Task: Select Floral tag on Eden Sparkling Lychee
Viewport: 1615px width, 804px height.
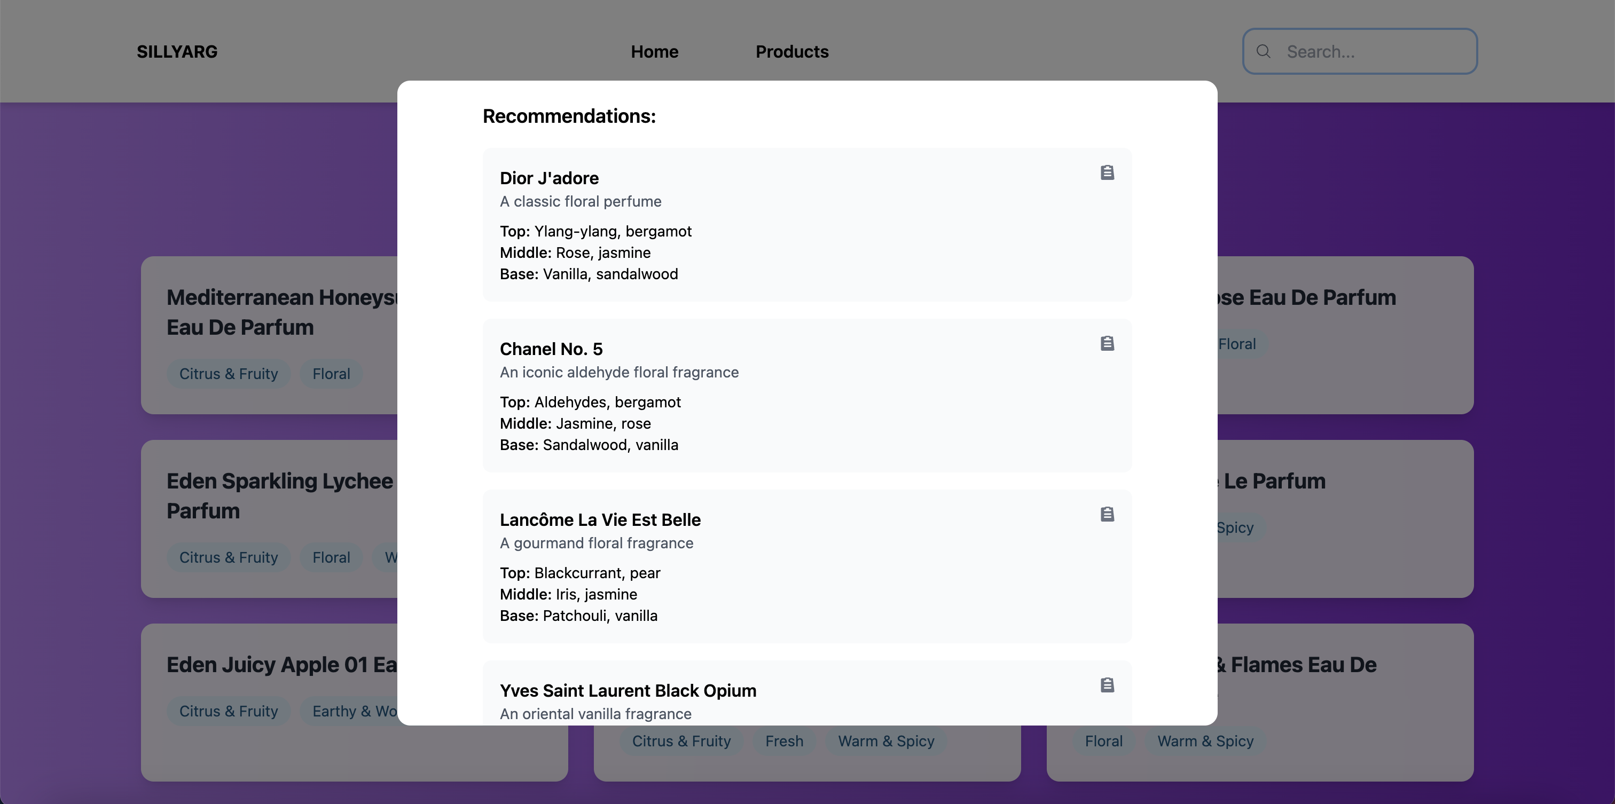Action: point(331,558)
